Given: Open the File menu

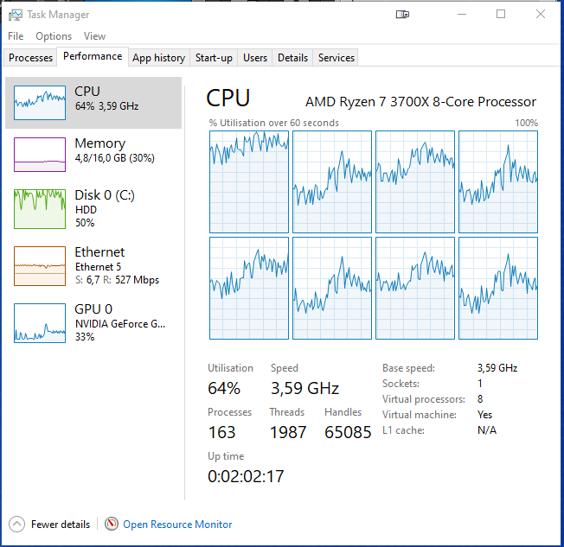Looking at the screenshot, I should tap(16, 36).
